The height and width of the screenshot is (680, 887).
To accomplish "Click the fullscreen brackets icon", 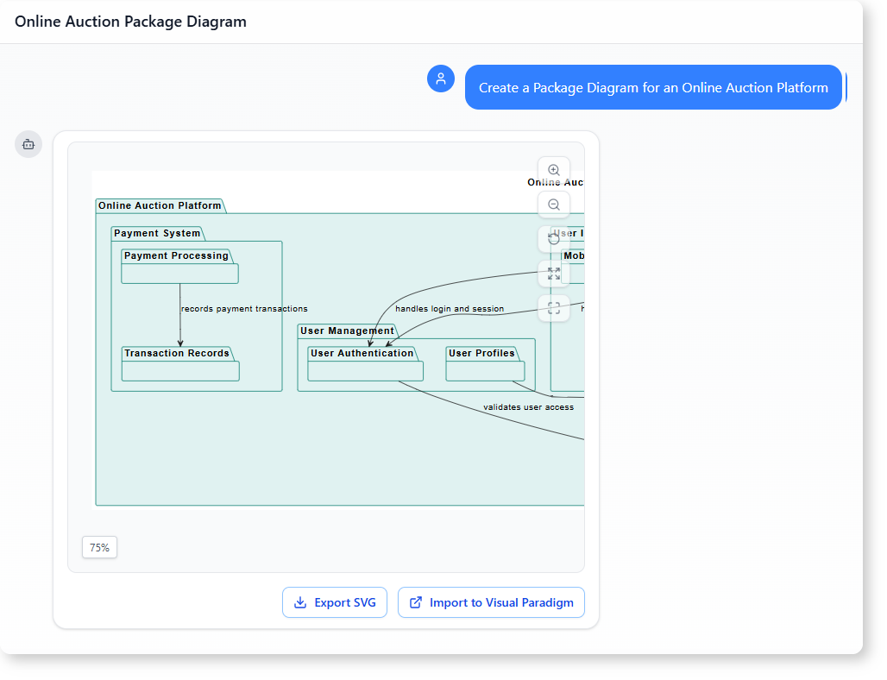I will coord(554,308).
